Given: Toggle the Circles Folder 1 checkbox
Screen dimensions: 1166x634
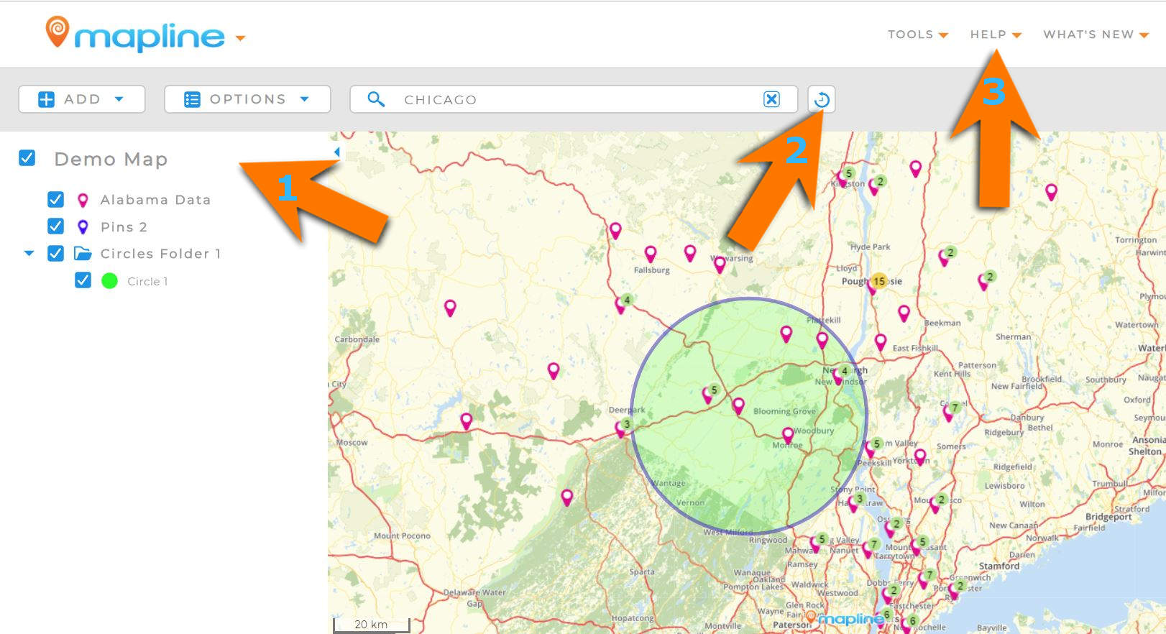Looking at the screenshot, I should (x=55, y=253).
